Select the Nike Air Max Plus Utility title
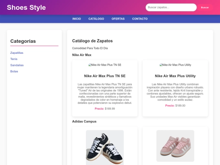The width and height of the screenshot is (220, 165). [x=175, y=76]
